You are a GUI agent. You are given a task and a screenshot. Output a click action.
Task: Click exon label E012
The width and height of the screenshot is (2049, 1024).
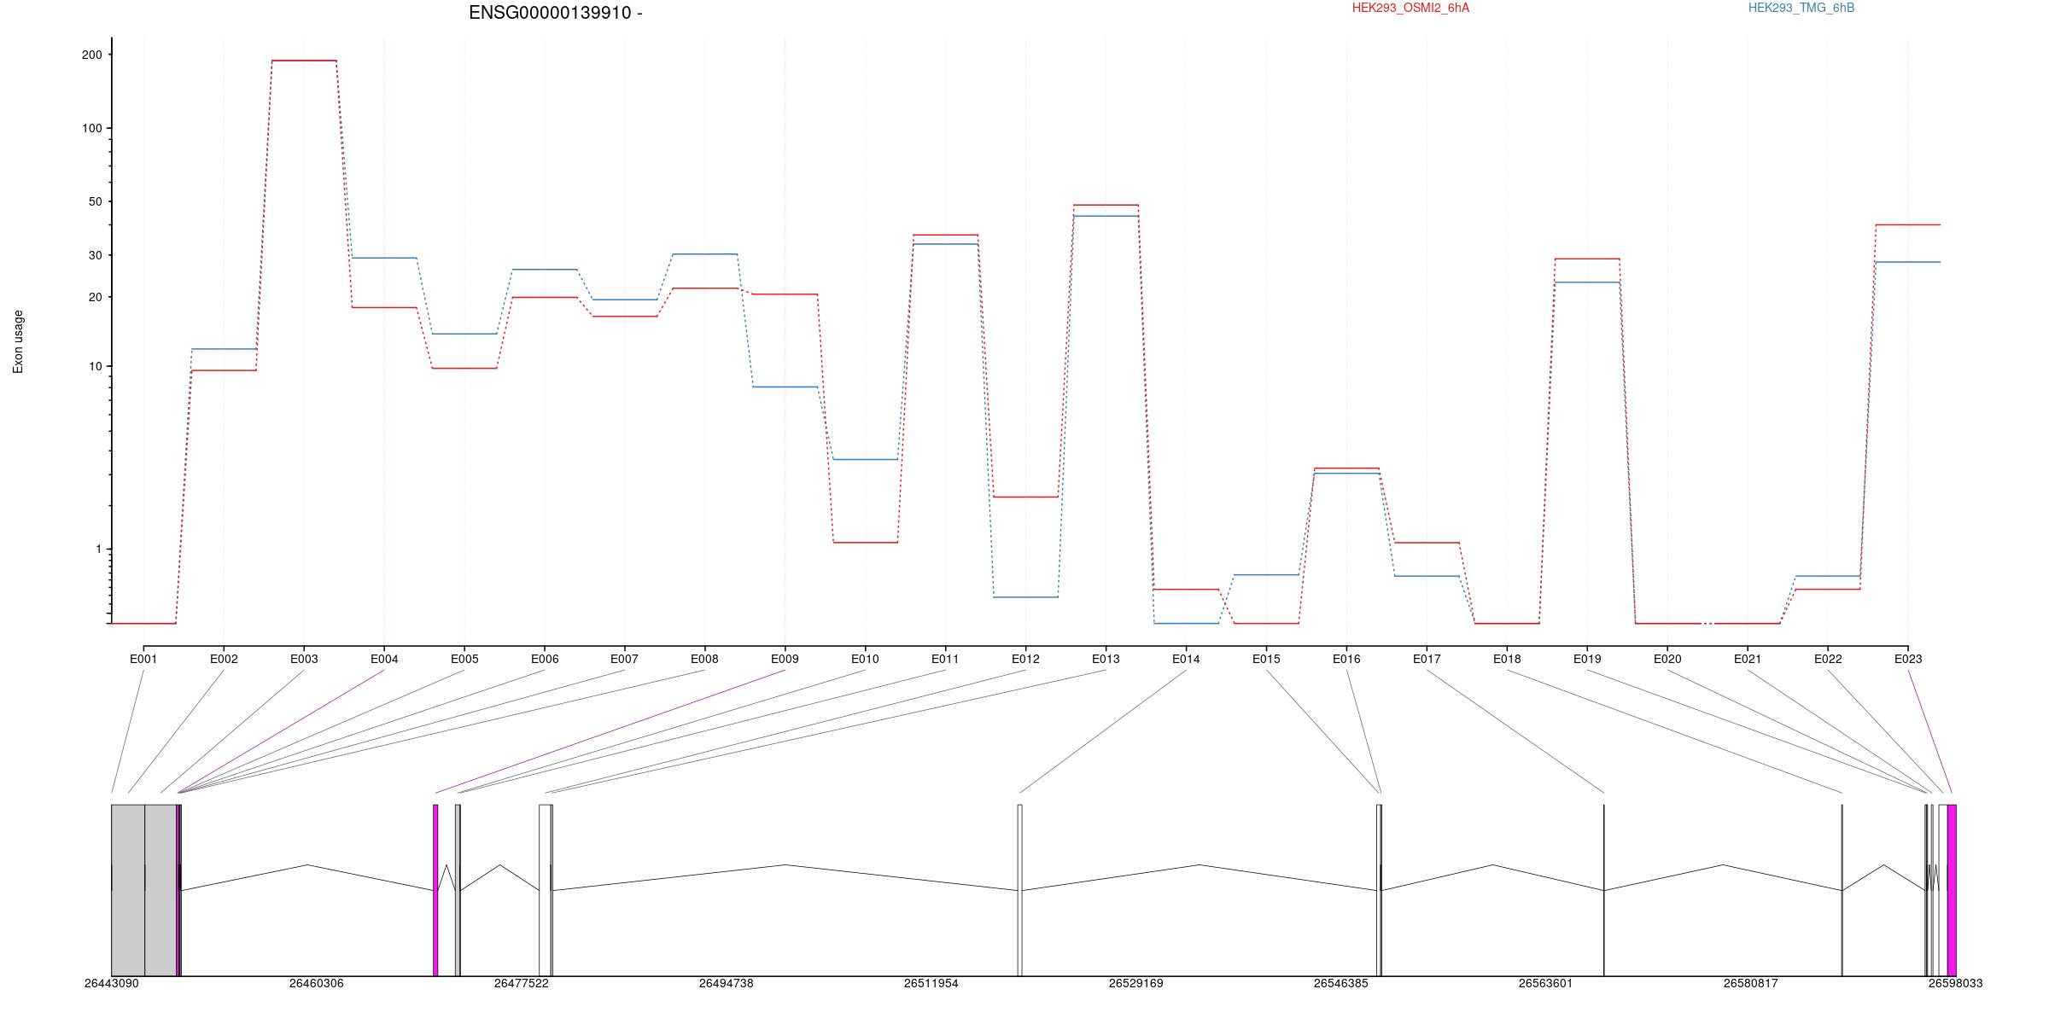point(1025,659)
